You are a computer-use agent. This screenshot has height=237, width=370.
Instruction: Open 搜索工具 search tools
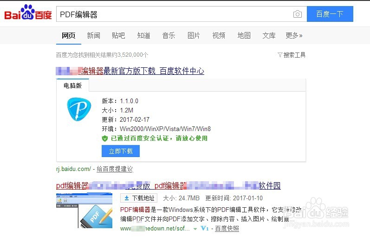pos(294,55)
